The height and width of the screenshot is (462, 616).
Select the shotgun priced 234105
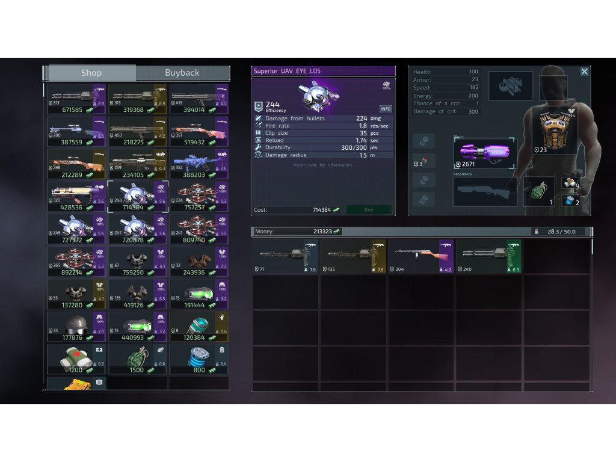(x=138, y=164)
